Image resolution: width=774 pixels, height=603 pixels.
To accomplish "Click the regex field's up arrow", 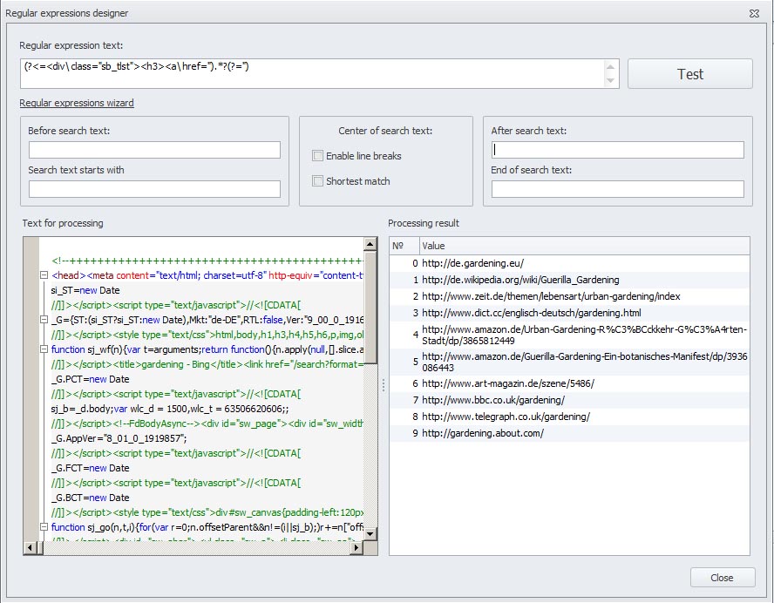I will tap(611, 67).
